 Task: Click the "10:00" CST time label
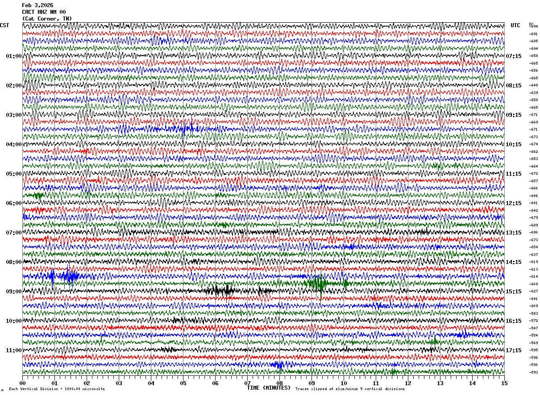pyautogui.click(x=13, y=321)
